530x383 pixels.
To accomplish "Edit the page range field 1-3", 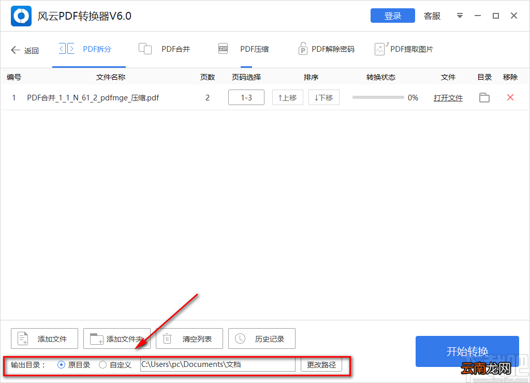I will (x=246, y=98).
